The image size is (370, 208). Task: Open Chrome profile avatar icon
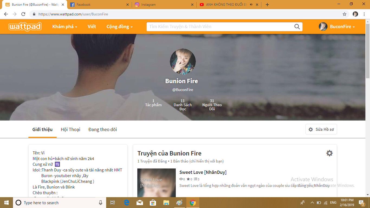pyautogui.click(x=355, y=14)
